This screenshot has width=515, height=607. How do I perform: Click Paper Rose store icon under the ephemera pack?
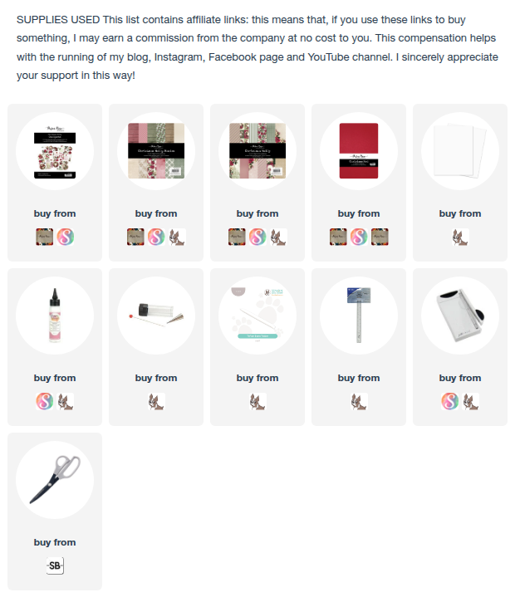[45, 237]
